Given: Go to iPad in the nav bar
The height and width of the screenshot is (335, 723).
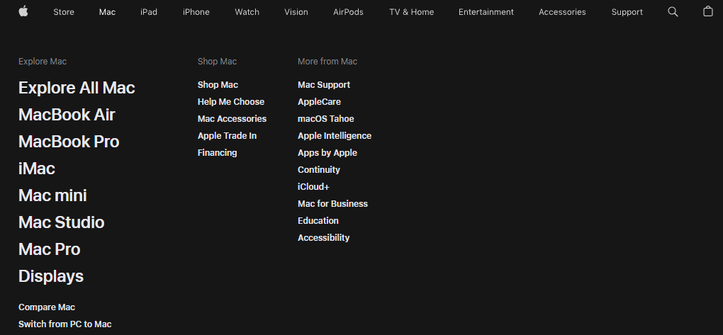Looking at the screenshot, I should 148,12.
